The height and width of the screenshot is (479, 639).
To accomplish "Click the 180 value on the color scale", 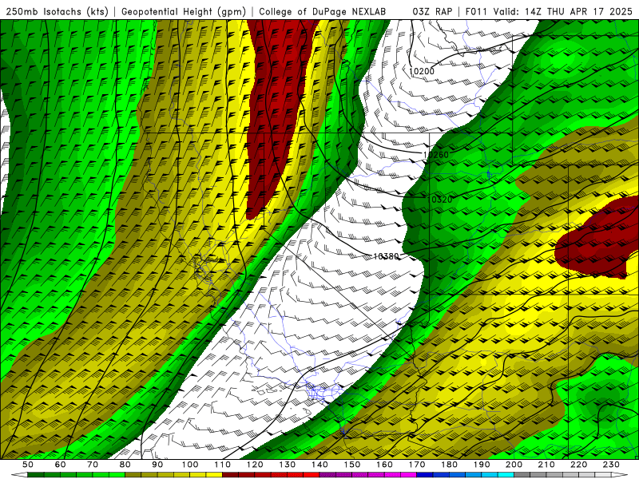I will click(x=449, y=465).
